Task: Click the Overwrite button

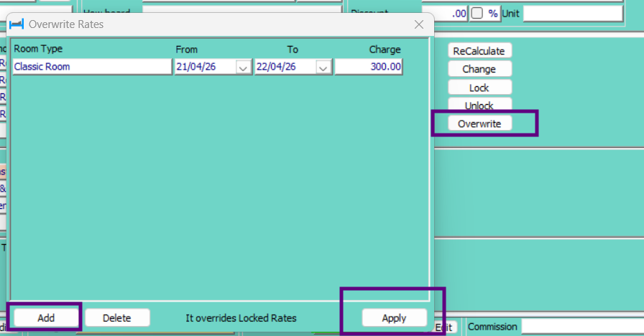Action: coord(479,123)
